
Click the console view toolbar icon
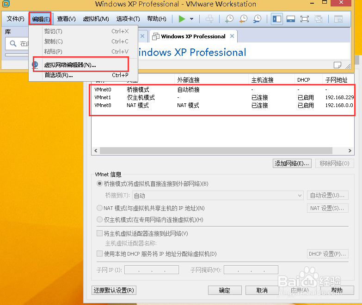pyautogui.click(x=338, y=19)
